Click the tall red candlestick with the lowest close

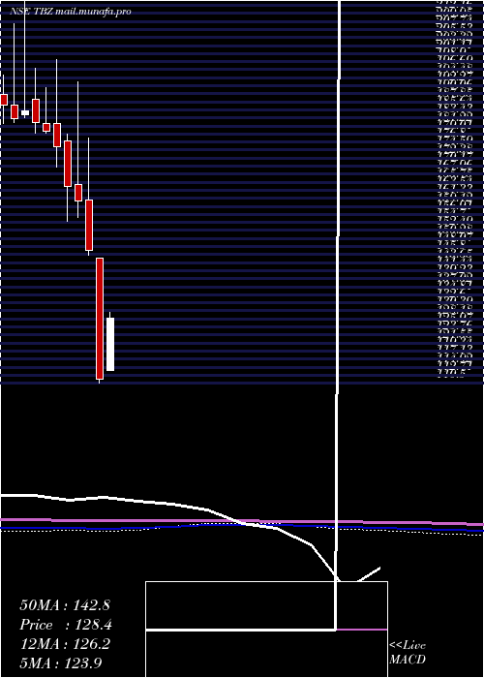click(100, 319)
